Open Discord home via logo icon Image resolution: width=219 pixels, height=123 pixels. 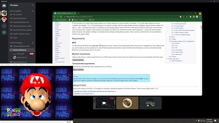tap(4, 6)
